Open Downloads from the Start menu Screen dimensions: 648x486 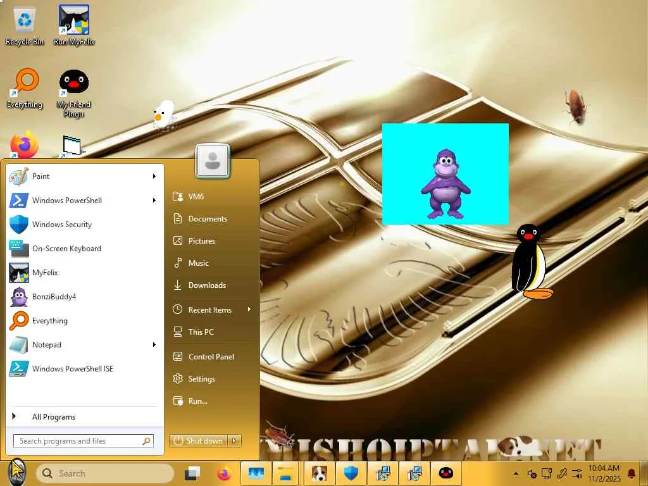[x=212, y=285]
